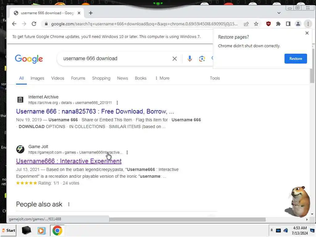Click the vertical scrollbar thumb
316x237 pixels.
coord(312,65)
